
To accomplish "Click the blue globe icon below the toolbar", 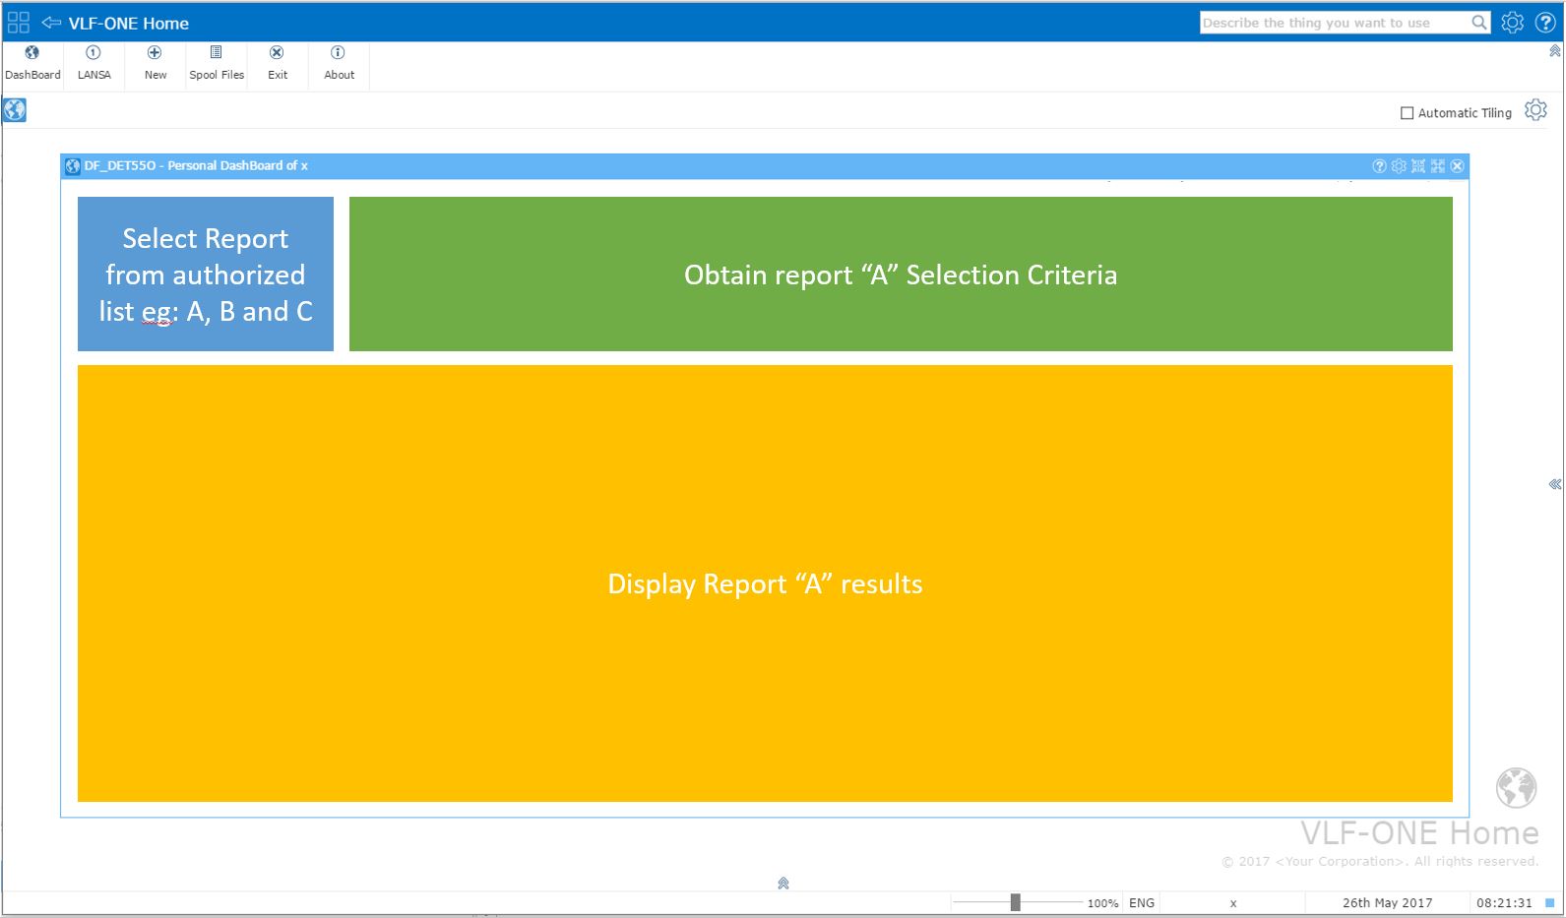I will tap(15, 110).
